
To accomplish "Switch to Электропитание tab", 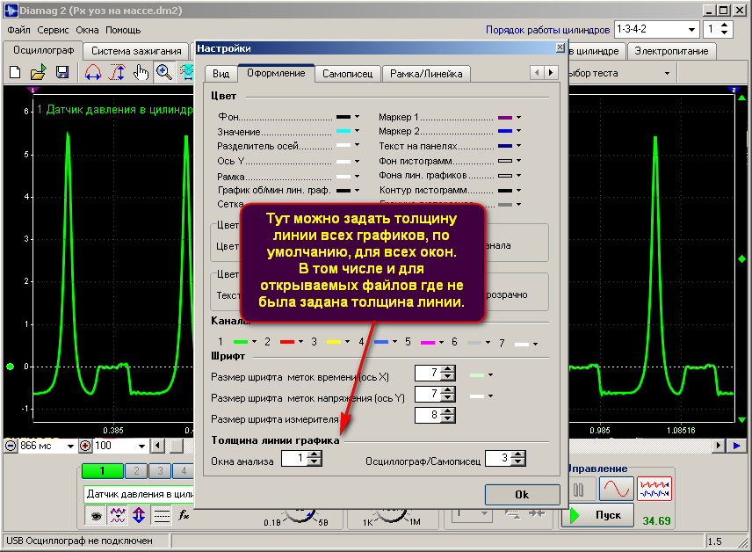I will click(671, 51).
